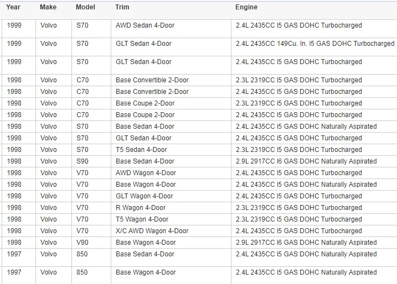
Task: Click the Engine column header
Action: pos(246,7)
